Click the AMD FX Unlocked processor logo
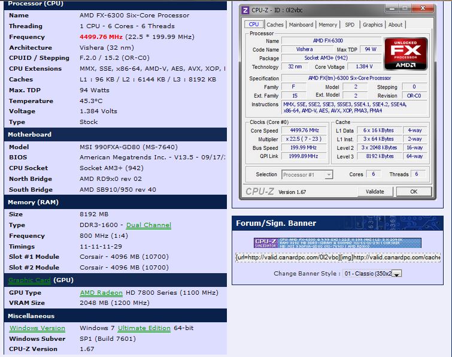Viewport: 452px width, 357px height. pos(405,54)
